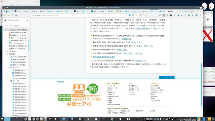Close the Bookmarks sidebar
Viewport: 215px width, 121px height.
tap(28, 20)
